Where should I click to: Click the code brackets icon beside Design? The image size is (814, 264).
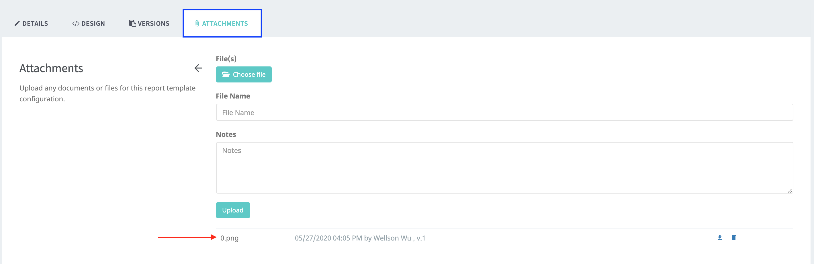(75, 24)
